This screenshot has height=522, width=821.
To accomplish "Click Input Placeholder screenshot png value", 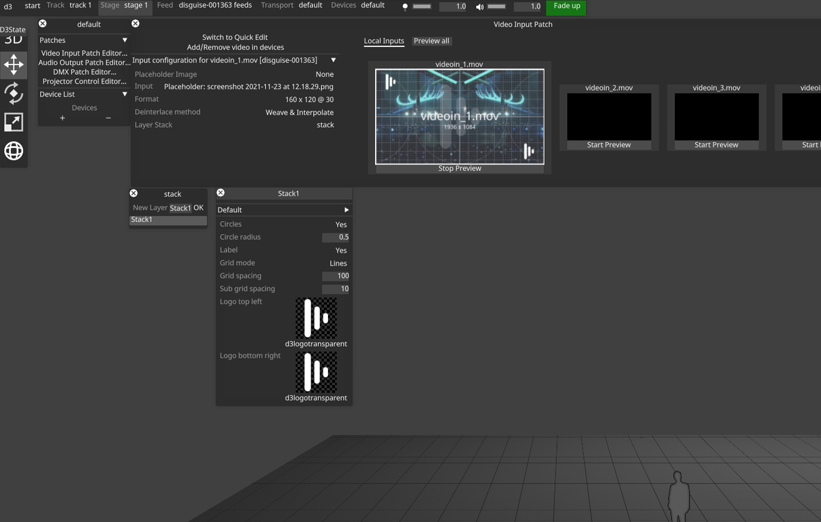I will (x=249, y=86).
